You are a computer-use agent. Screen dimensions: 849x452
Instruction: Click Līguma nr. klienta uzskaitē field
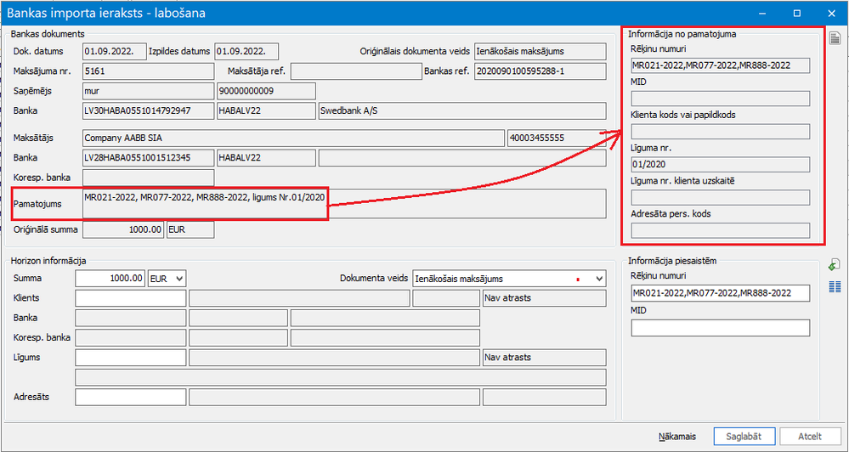click(x=721, y=198)
